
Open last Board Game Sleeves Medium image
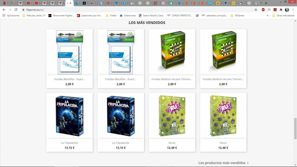tap(223, 52)
